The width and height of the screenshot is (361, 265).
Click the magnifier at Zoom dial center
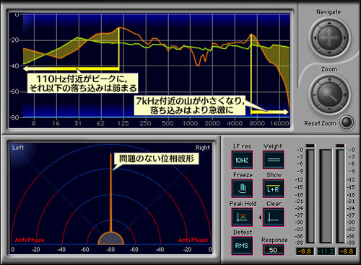click(330, 94)
